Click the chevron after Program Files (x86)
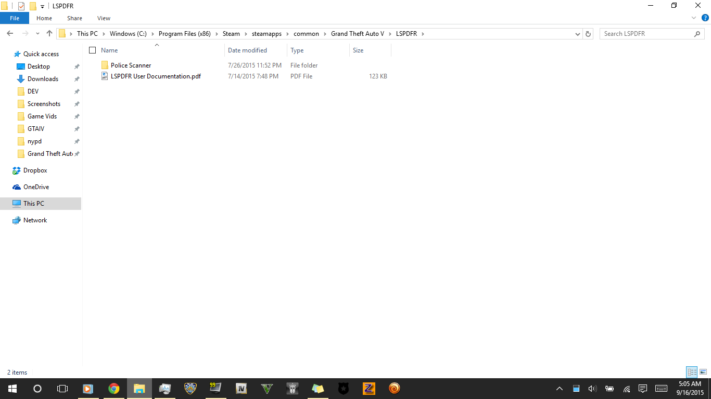 coord(217,34)
